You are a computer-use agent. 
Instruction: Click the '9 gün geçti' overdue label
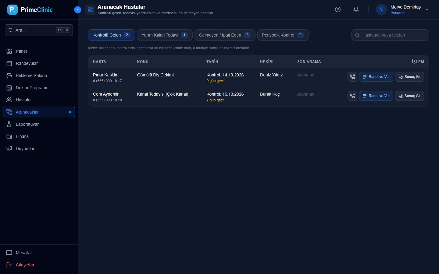[216, 81]
